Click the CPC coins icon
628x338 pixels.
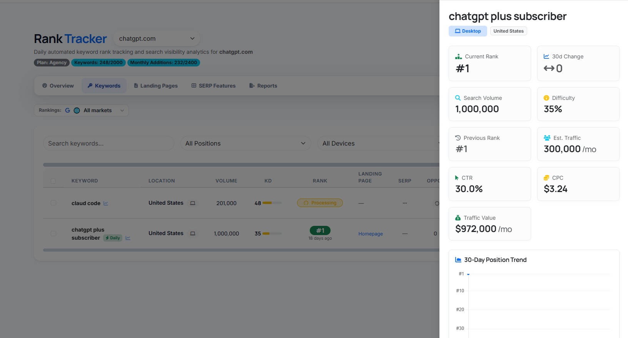(x=546, y=178)
